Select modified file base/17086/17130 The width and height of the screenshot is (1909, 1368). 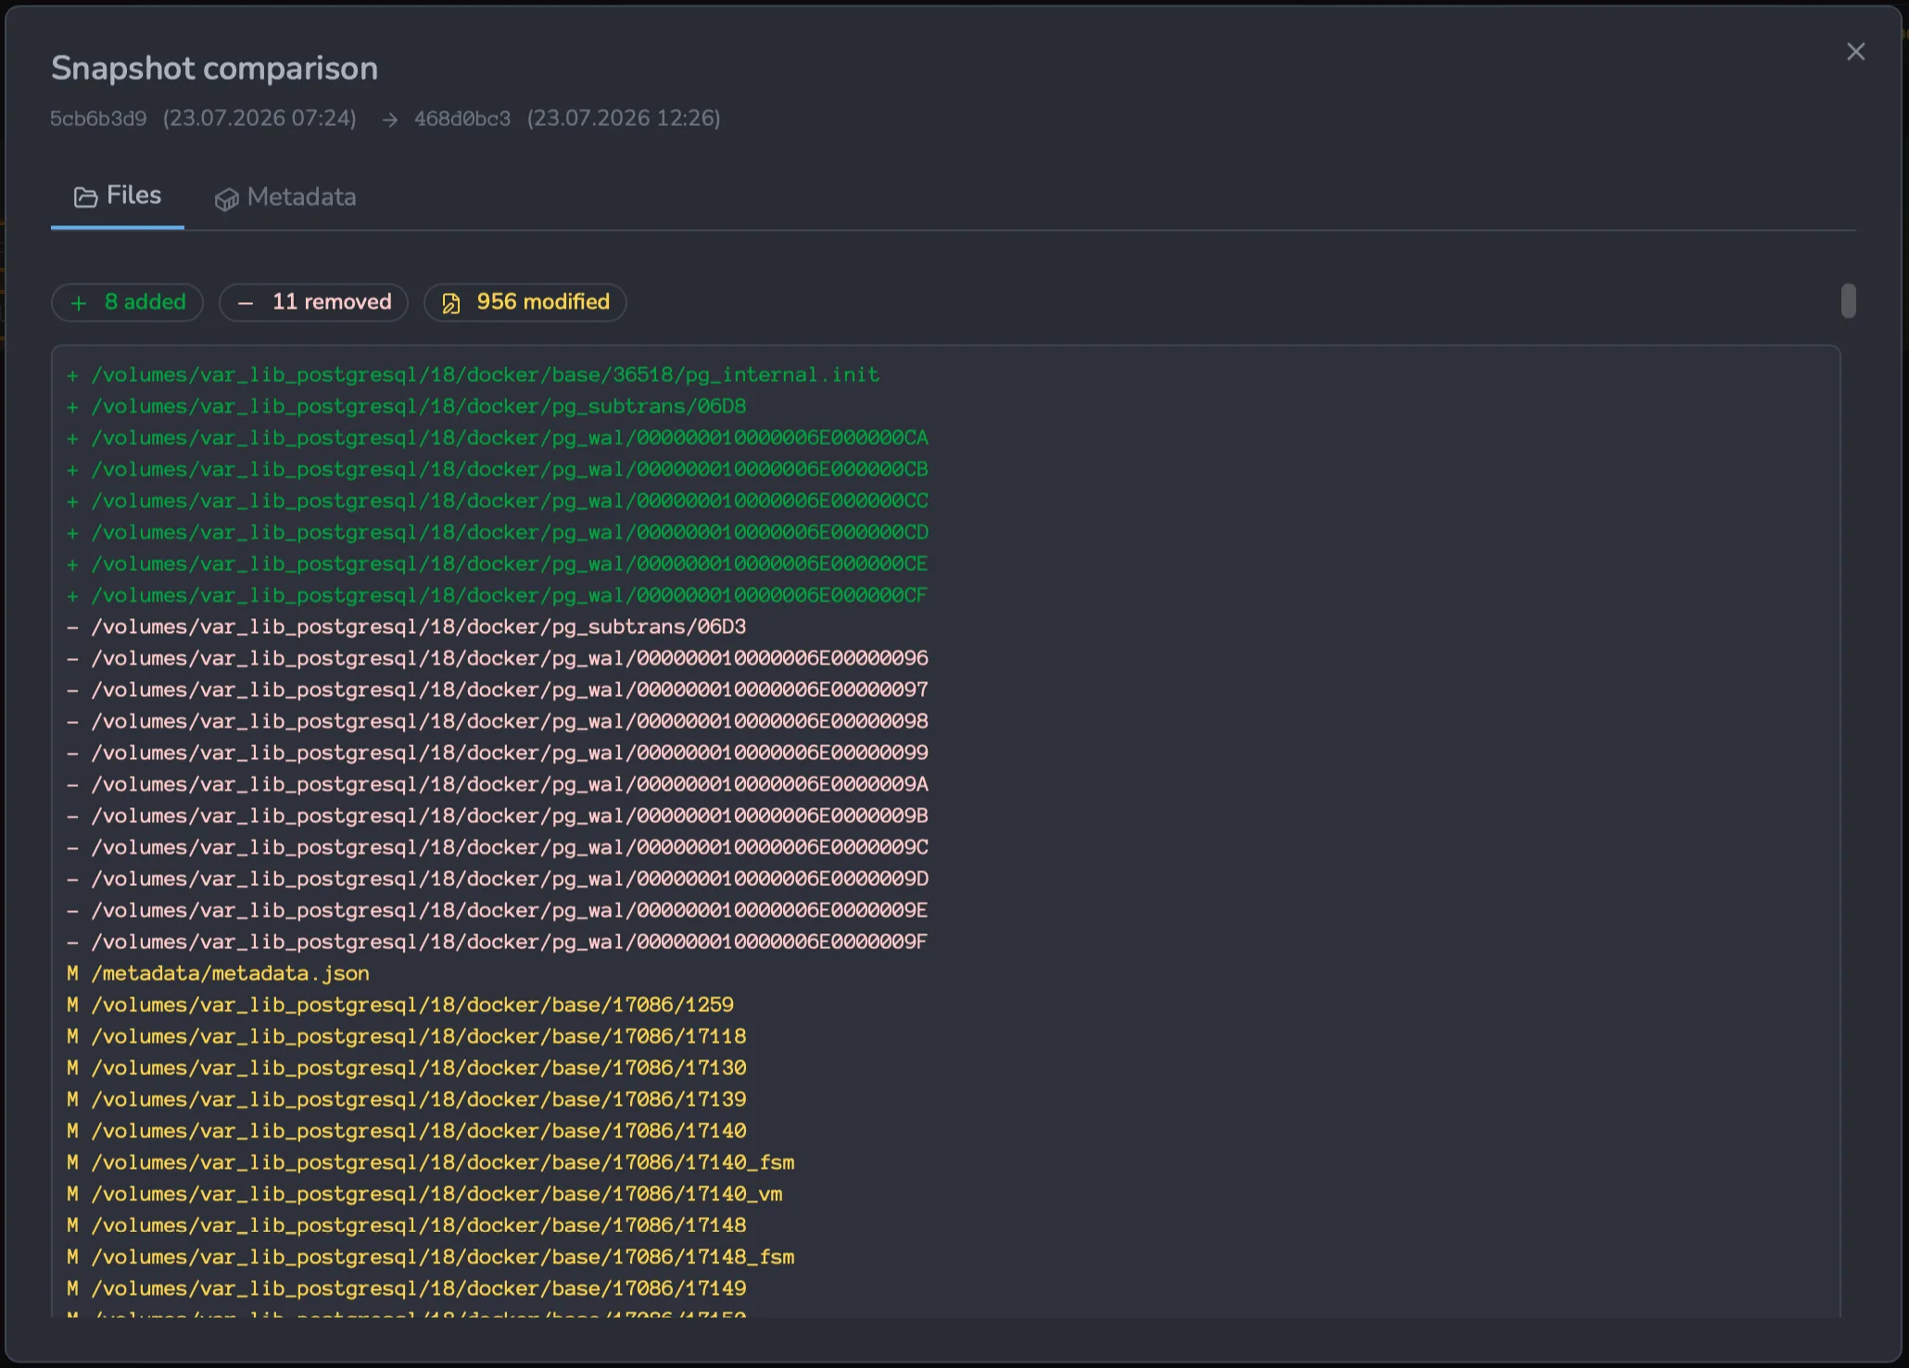407,1069
